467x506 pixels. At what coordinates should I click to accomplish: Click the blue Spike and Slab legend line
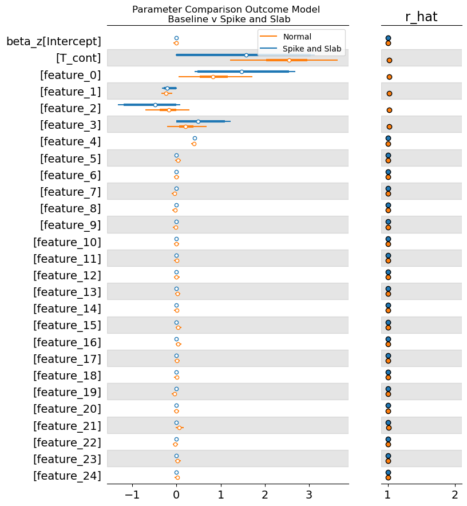pyautogui.click(x=268, y=49)
